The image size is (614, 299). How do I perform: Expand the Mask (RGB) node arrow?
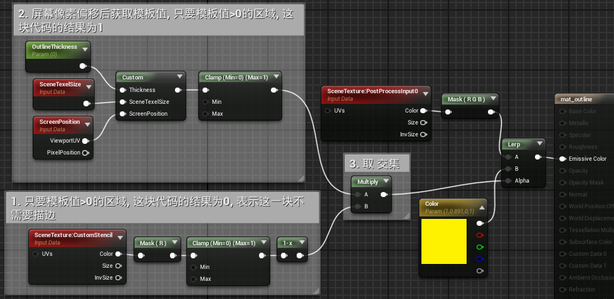click(492, 99)
